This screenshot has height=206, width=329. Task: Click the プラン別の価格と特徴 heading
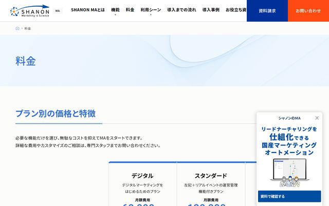56,113
